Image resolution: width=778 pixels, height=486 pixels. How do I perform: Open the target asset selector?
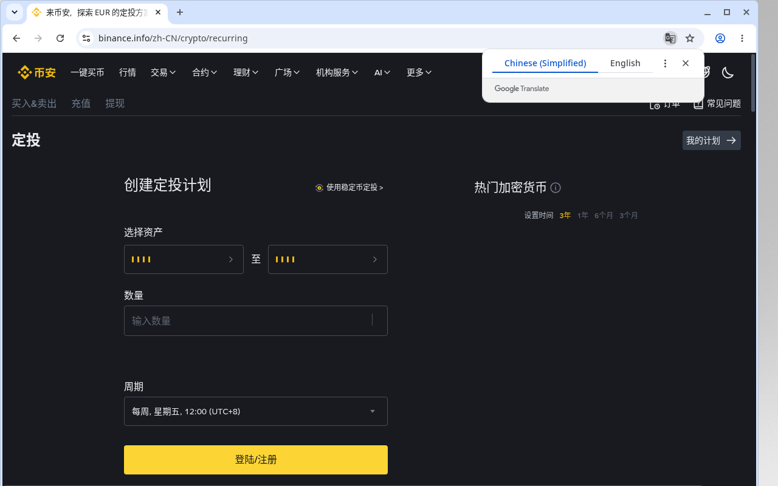click(328, 259)
